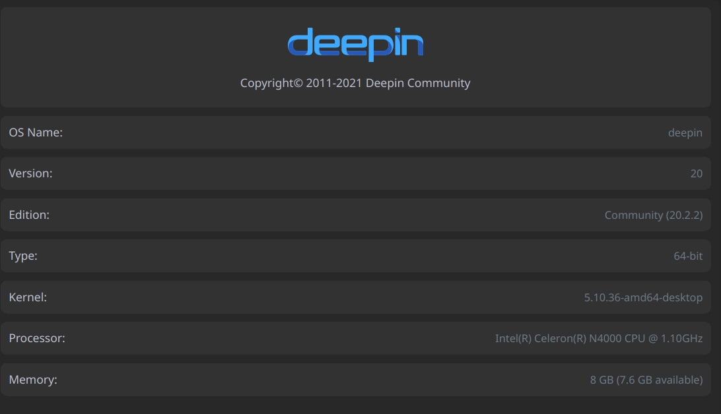Select the Intel Celeron N4000 processor value
This screenshot has height=414, width=721.
(x=599, y=338)
